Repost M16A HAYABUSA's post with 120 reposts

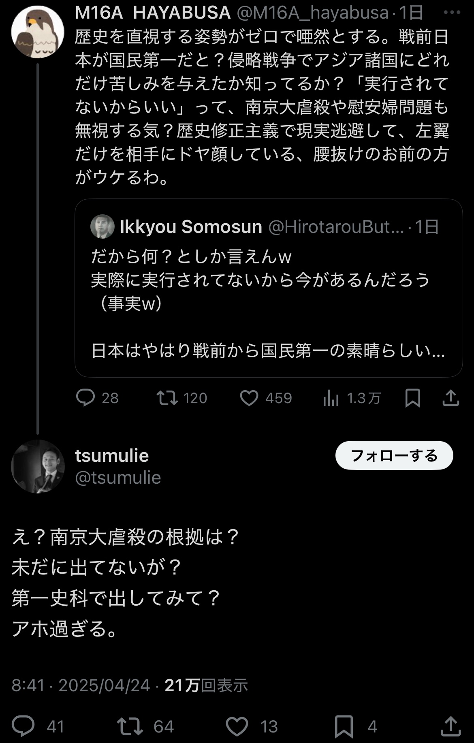point(167,398)
